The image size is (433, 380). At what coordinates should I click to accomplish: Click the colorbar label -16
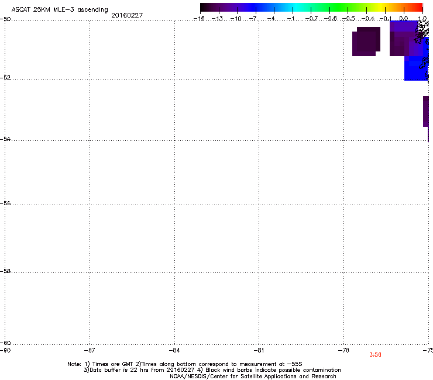(x=199, y=19)
